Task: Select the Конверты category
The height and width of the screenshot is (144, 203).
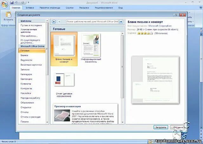Action: point(26,84)
